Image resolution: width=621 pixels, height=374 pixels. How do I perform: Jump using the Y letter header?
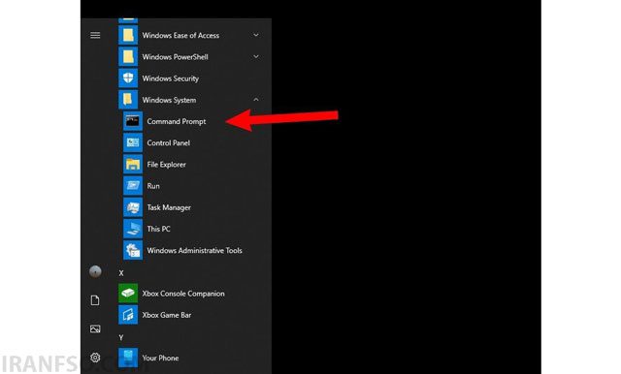coord(121,337)
